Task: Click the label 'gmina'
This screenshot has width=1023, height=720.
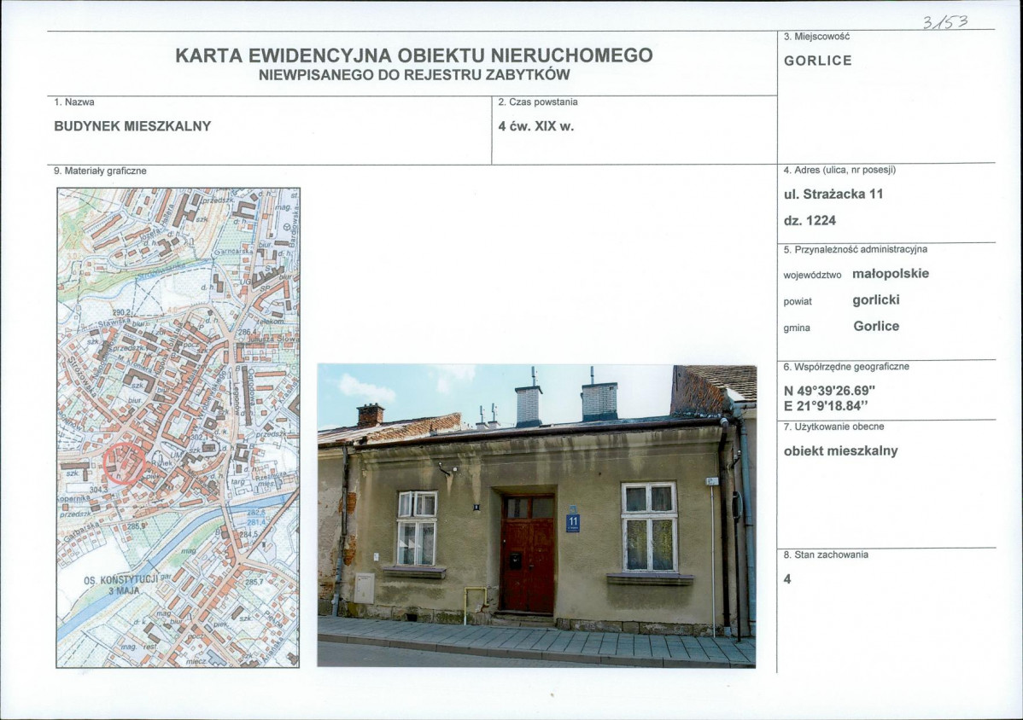Action: [797, 328]
